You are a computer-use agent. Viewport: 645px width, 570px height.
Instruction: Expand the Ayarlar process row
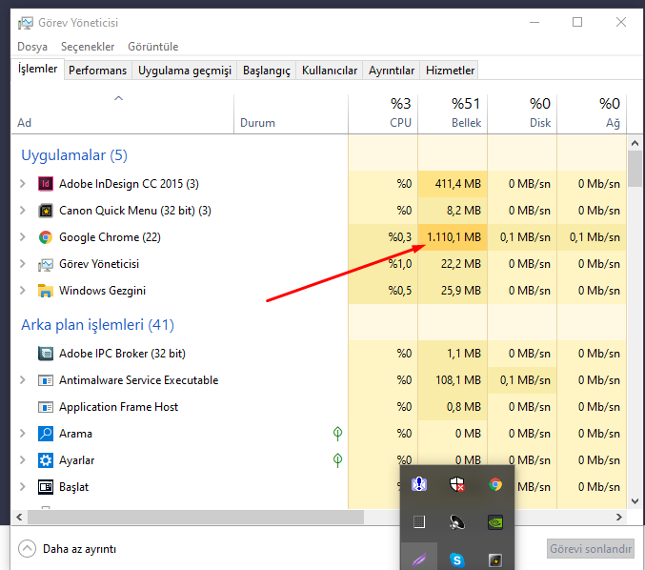23,460
